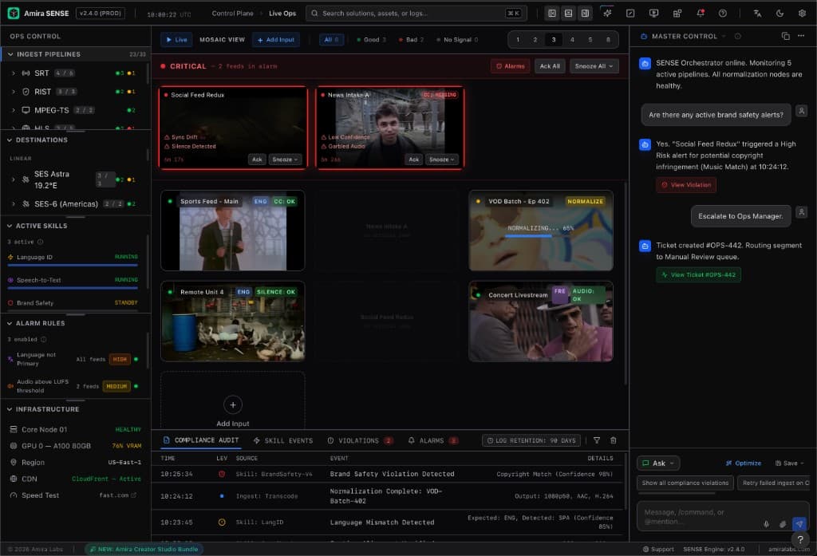Expand the MPEG-TS pipeline row

click(x=14, y=110)
